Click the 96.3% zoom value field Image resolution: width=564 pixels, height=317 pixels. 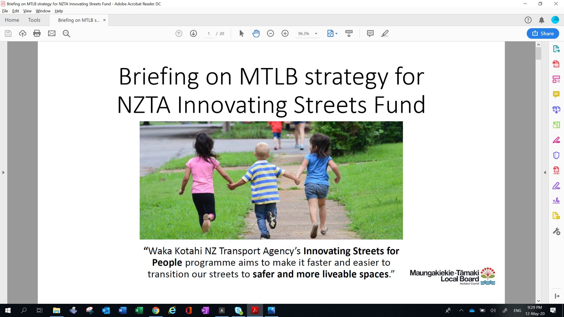(304, 34)
